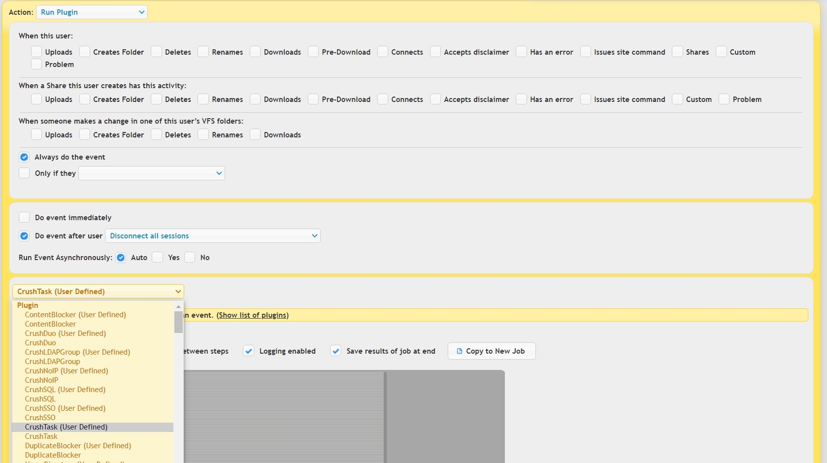
Task: Check Renames for VFS folder changes
Action: [203, 134]
